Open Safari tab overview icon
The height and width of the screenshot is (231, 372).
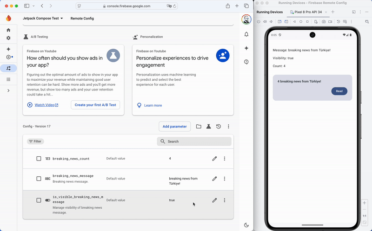[x=246, y=6]
